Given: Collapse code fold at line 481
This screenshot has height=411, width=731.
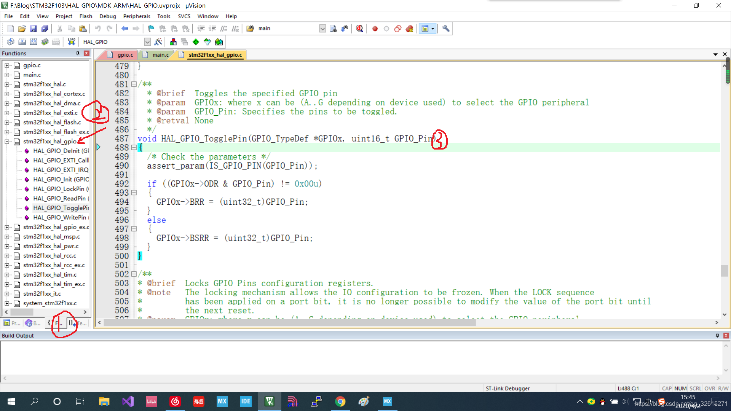Looking at the screenshot, I should (x=134, y=84).
